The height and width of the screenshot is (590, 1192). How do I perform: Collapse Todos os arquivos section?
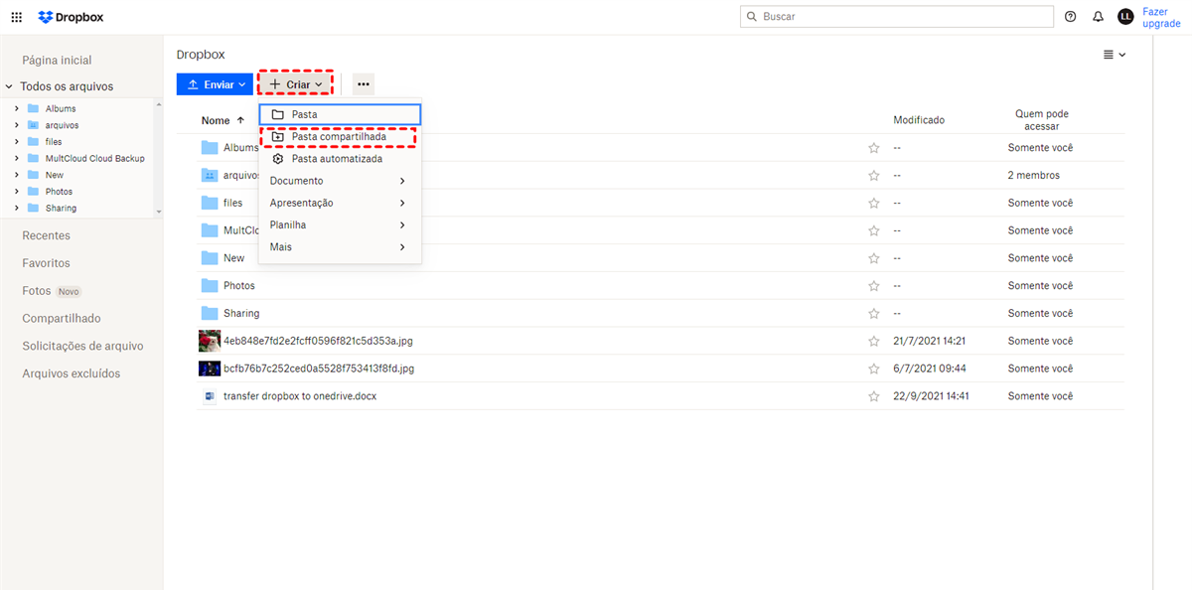[x=9, y=86]
